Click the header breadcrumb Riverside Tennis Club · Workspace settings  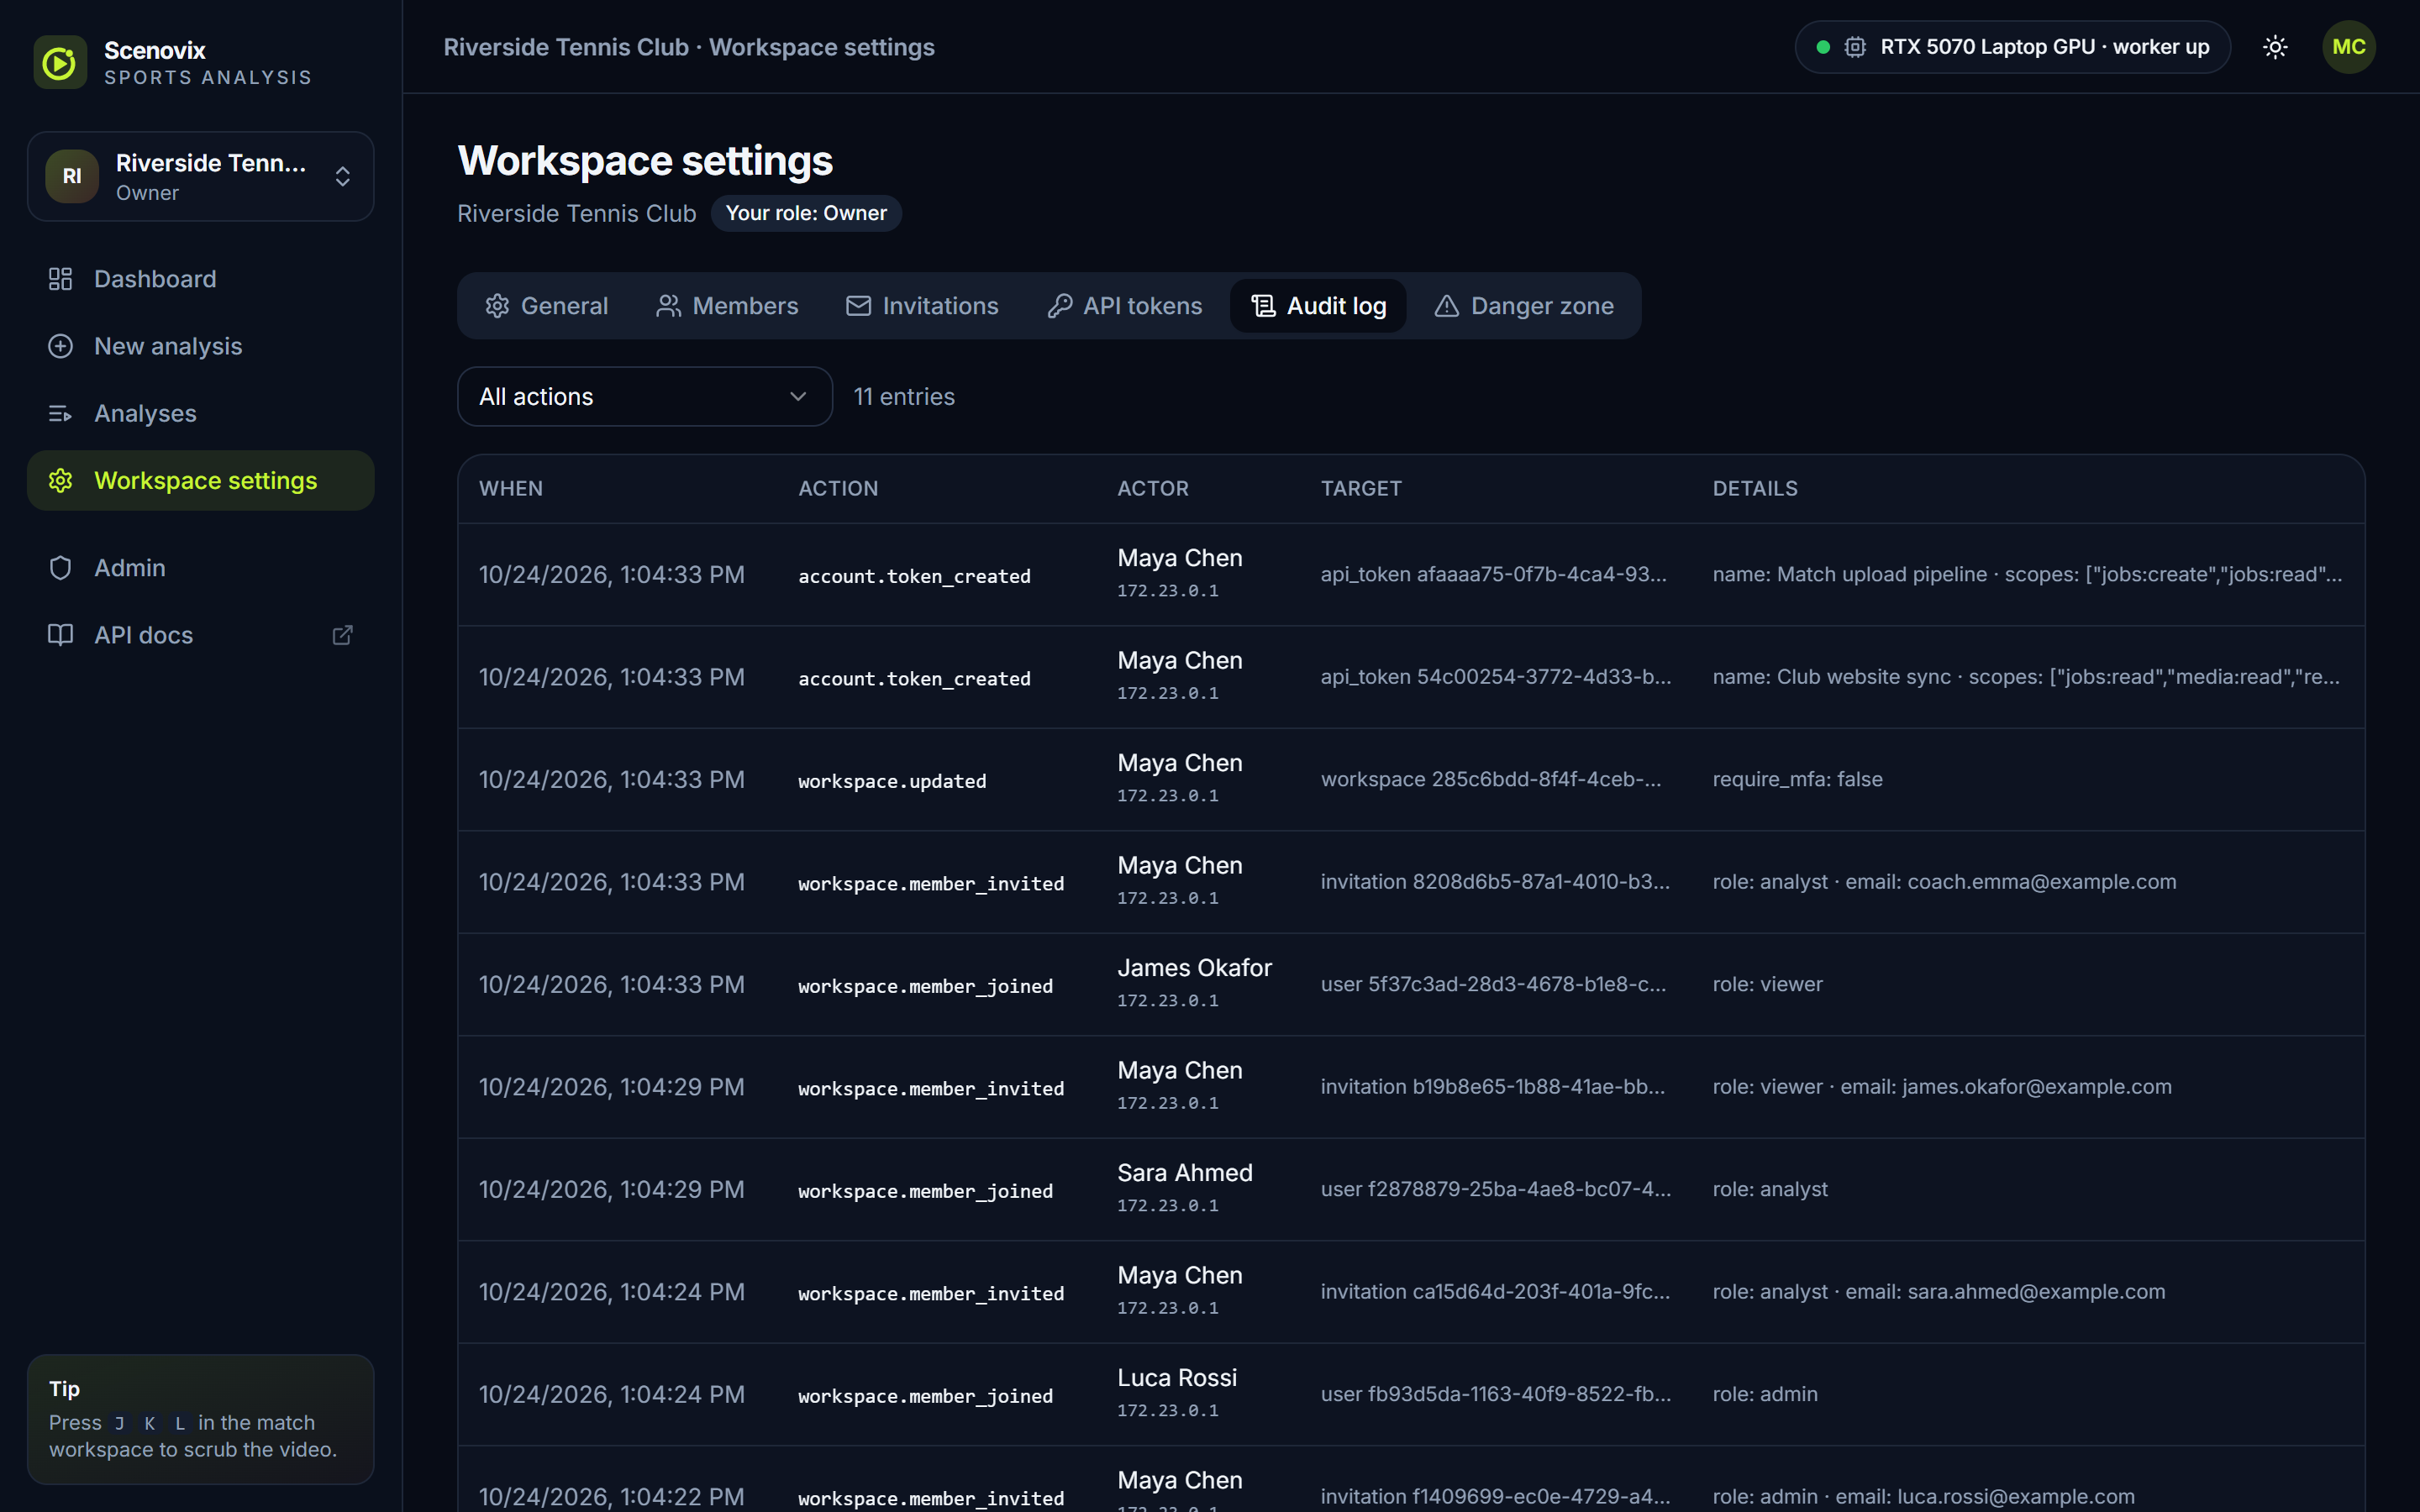point(689,47)
